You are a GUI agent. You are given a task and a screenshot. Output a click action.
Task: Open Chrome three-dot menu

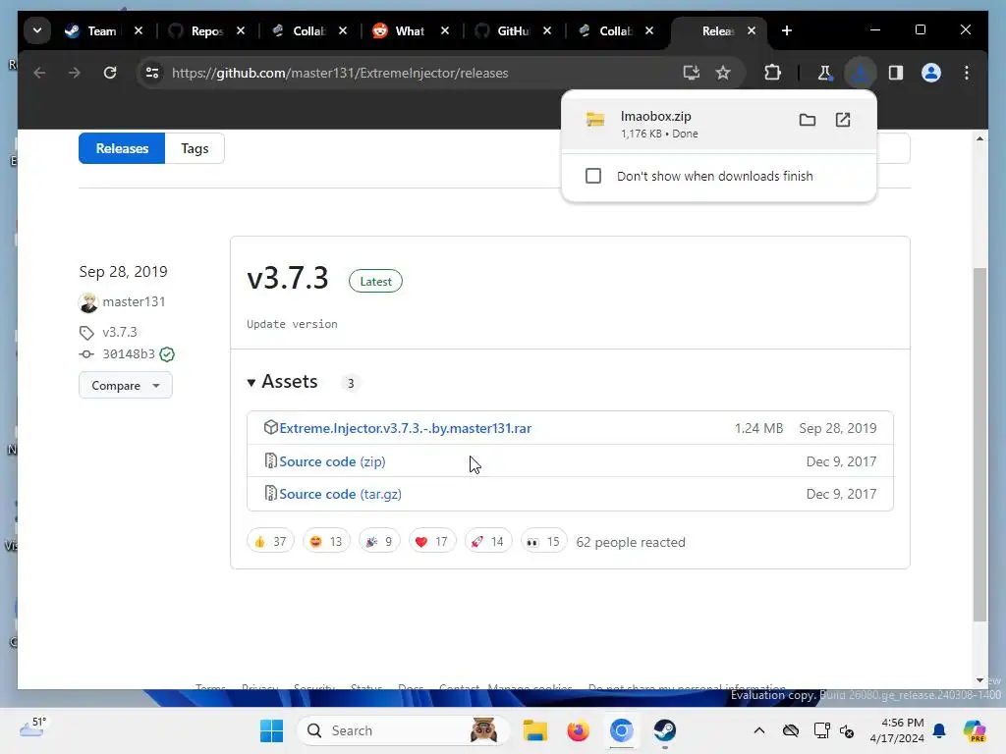967,73
